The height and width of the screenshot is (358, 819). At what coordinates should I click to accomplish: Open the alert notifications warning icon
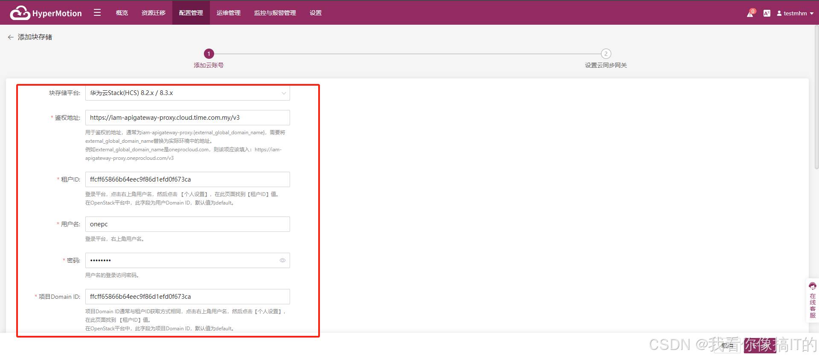pos(750,14)
